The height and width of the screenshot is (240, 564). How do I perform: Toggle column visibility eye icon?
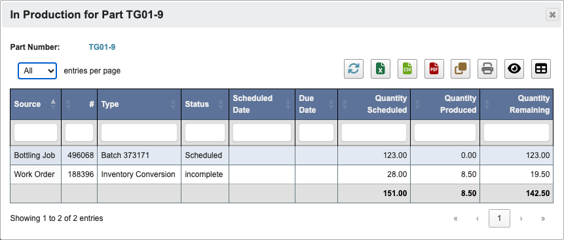click(514, 69)
